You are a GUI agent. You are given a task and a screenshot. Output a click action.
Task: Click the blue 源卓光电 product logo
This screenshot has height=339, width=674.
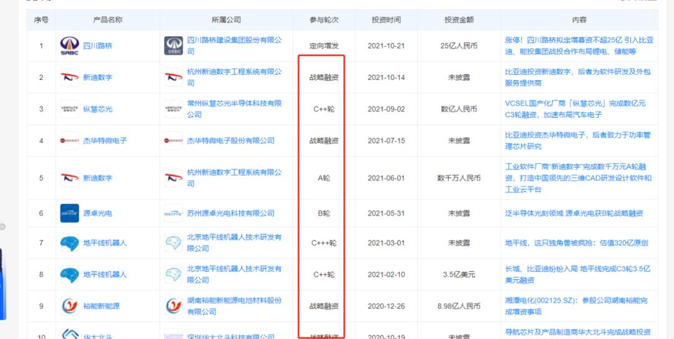pyautogui.click(x=70, y=213)
